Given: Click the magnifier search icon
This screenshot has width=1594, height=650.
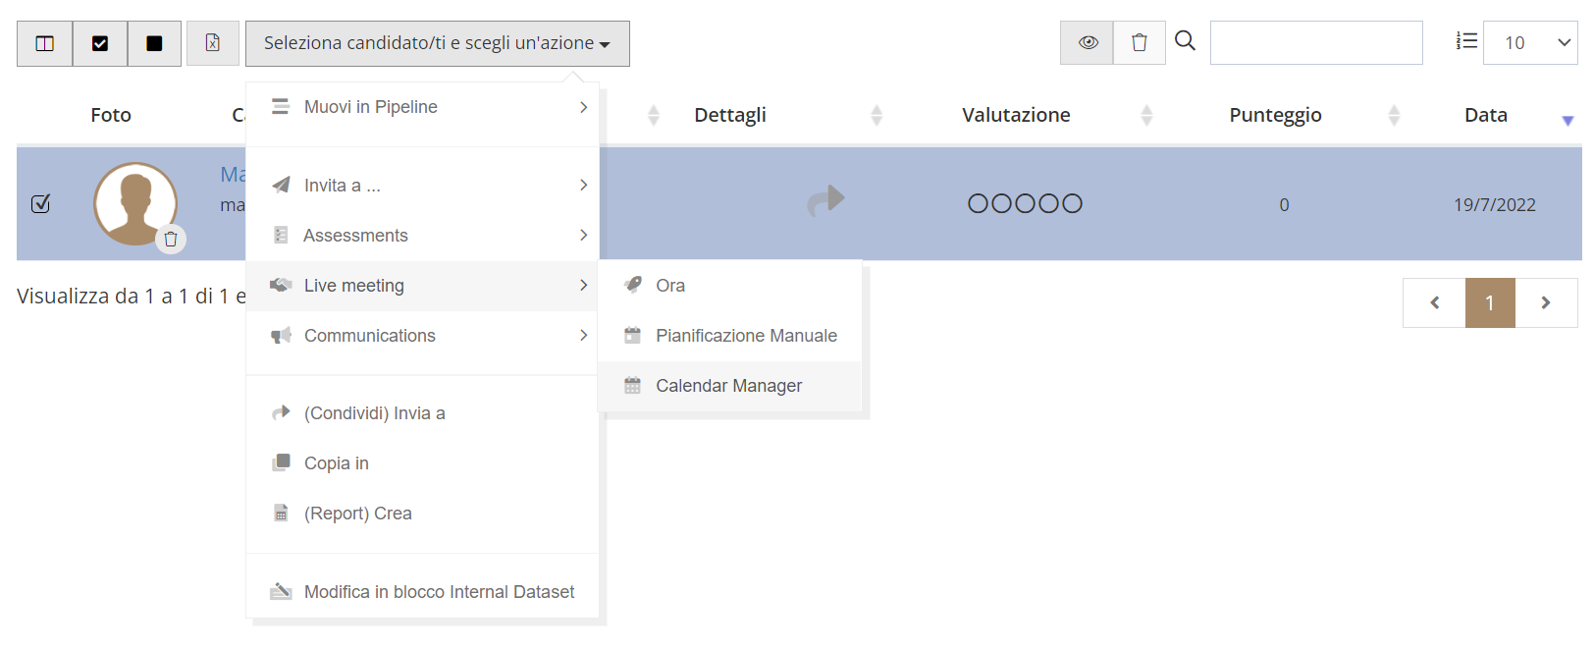Looking at the screenshot, I should pos(1186,40).
